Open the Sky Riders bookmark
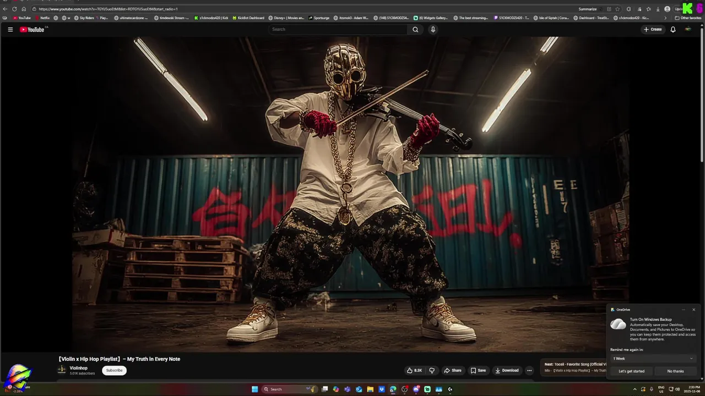 [x=83, y=18]
